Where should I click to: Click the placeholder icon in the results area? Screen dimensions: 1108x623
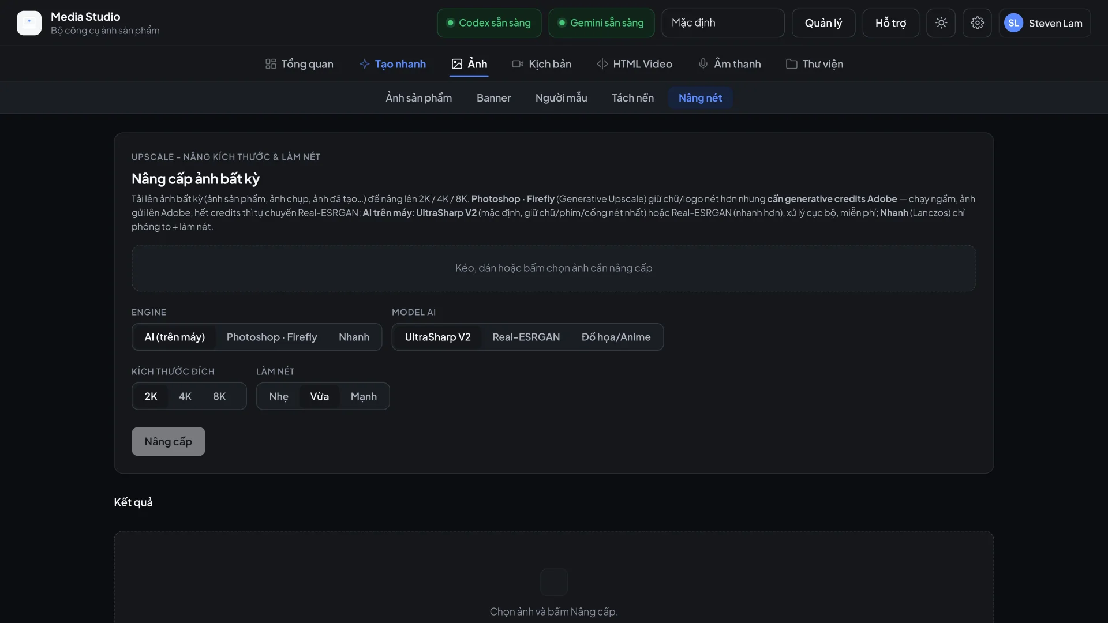553,582
